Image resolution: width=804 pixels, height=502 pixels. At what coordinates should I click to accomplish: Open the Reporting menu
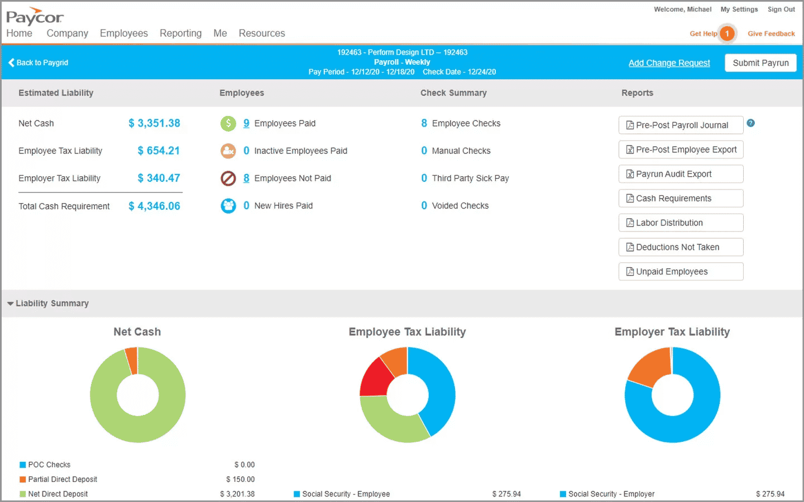pos(180,33)
